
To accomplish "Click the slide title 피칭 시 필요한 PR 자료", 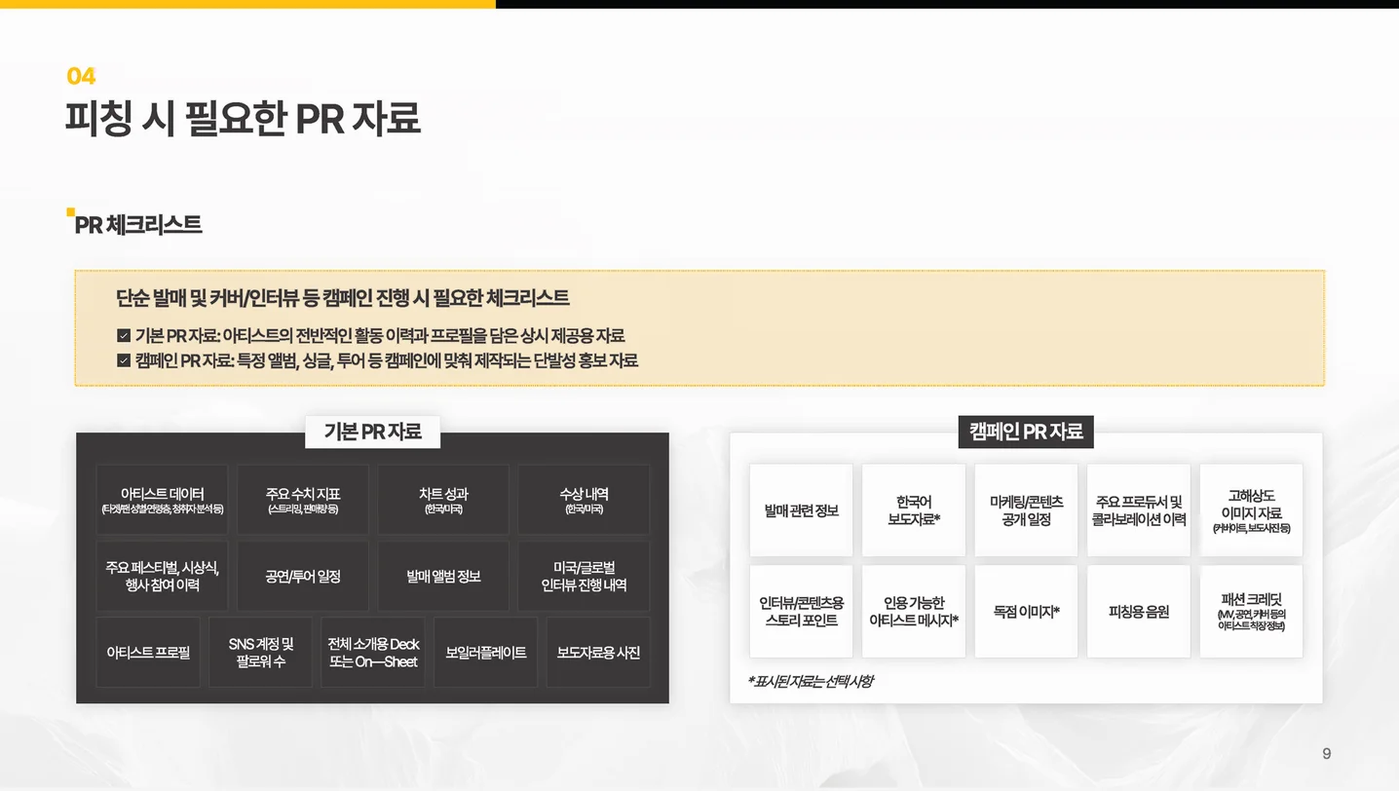I will click(243, 118).
